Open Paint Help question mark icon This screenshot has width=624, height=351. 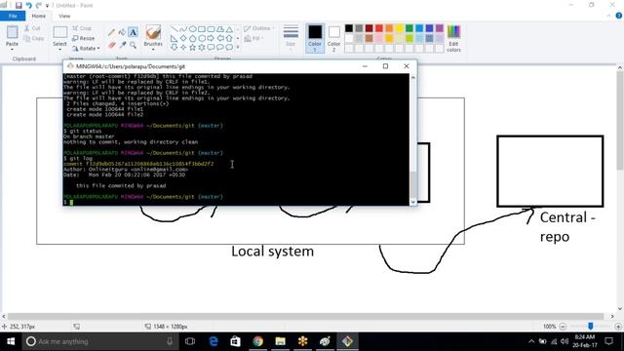[619, 16]
